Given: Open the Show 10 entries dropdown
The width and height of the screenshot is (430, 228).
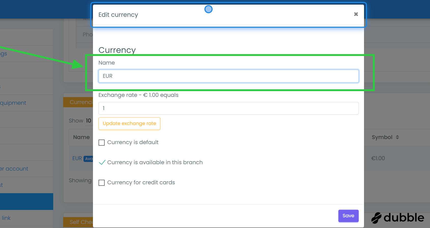Looking at the screenshot, I should point(88,121).
